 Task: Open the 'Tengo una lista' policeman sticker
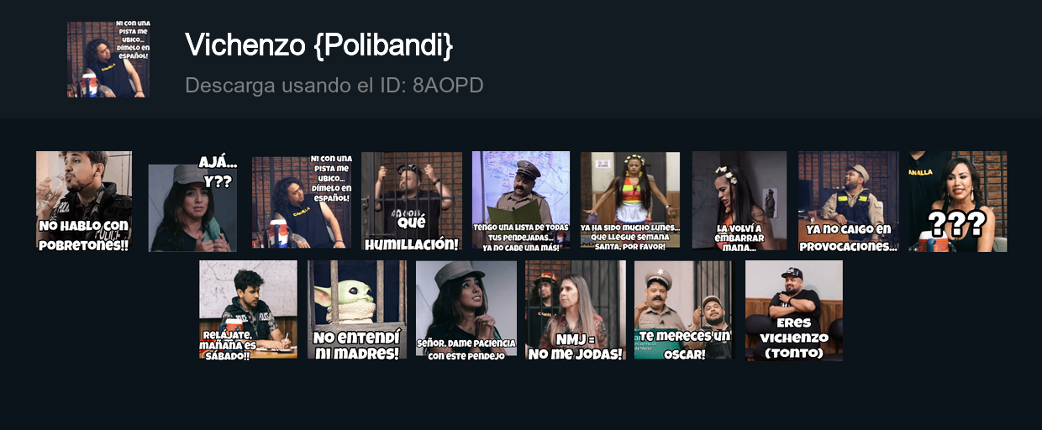click(521, 202)
